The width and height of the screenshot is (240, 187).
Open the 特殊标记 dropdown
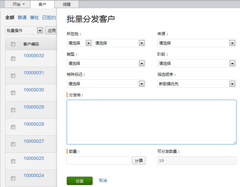coord(106,84)
